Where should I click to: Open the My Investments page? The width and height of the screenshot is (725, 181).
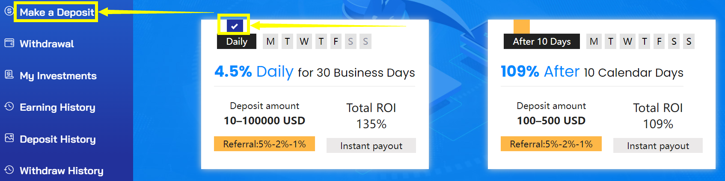tap(58, 76)
